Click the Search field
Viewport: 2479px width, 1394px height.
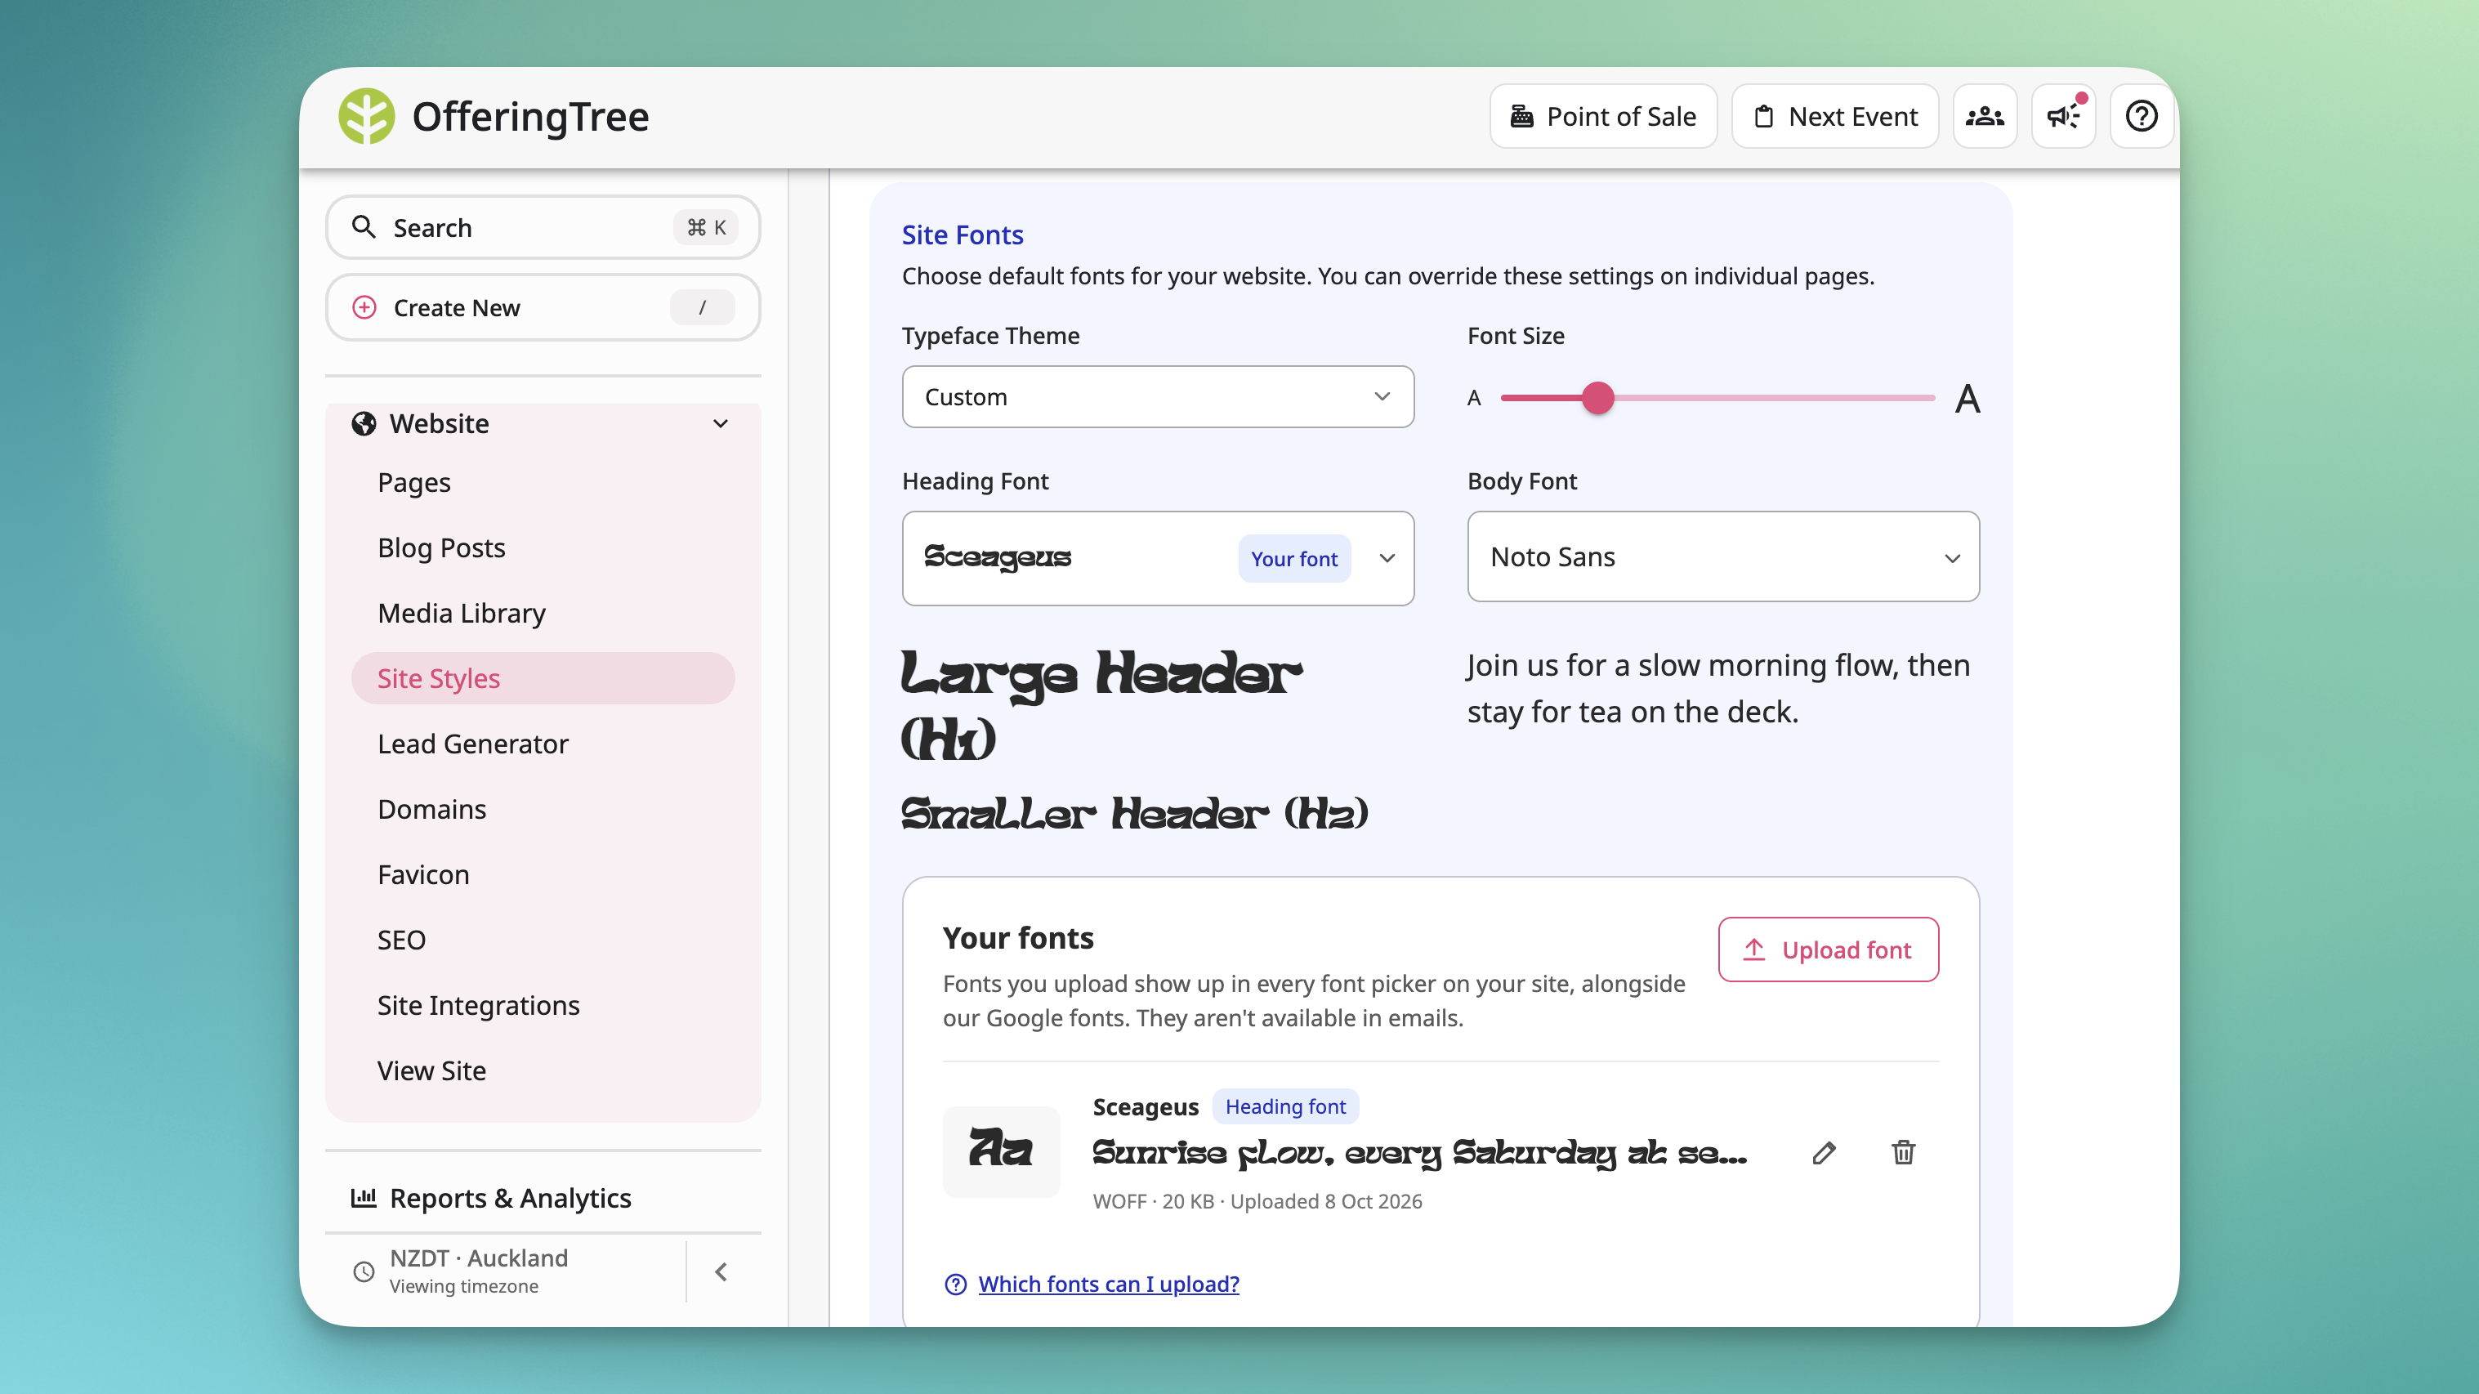pyautogui.click(x=543, y=227)
